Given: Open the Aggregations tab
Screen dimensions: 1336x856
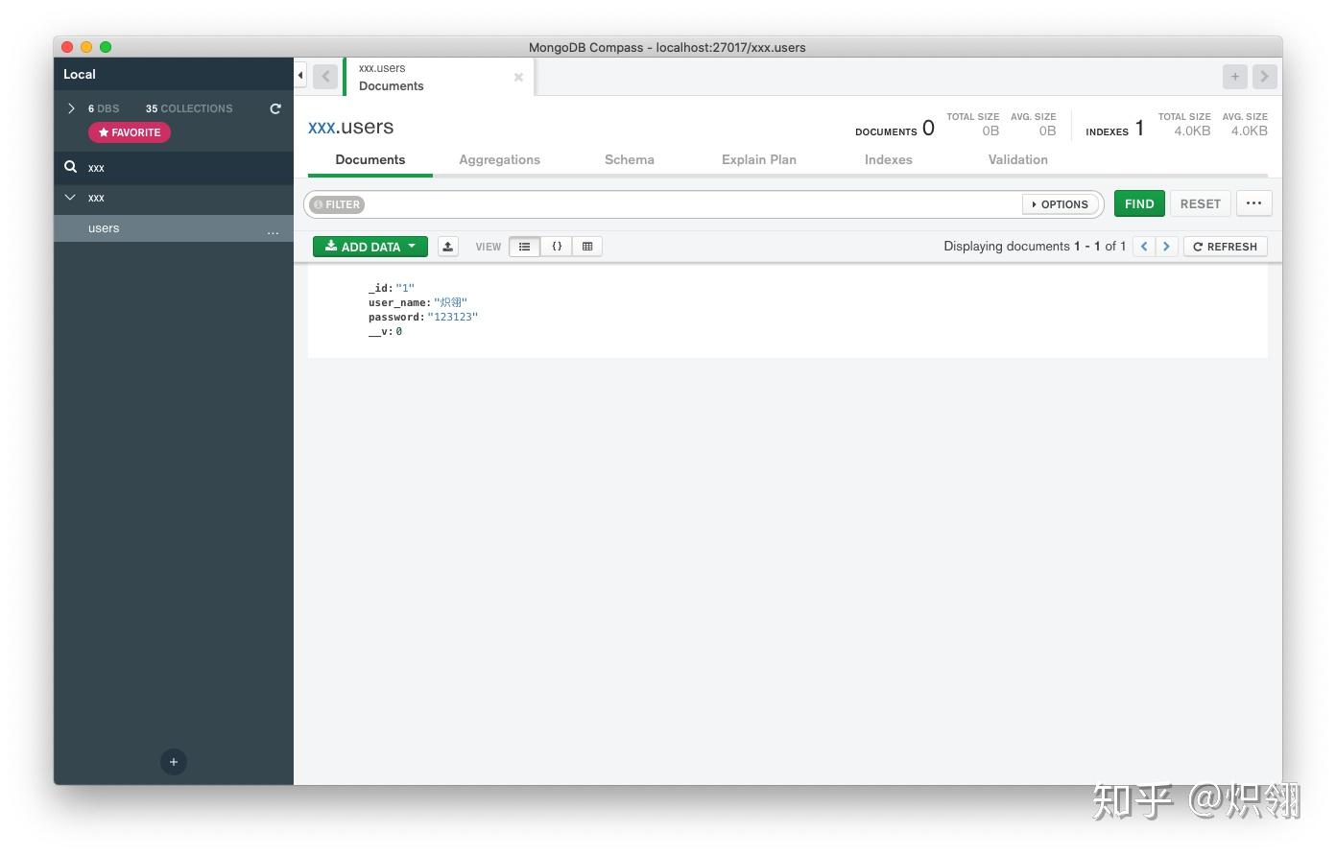Looking at the screenshot, I should pos(499,159).
